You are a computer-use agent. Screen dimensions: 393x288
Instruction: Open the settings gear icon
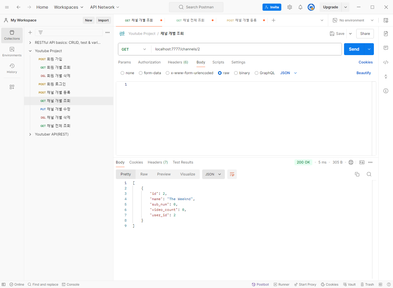(290, 7)
